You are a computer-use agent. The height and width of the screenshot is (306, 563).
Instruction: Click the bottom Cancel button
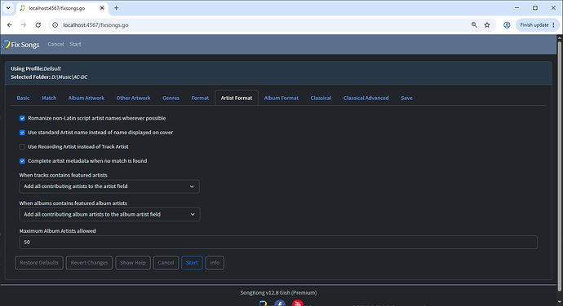(x=166, y=263)
